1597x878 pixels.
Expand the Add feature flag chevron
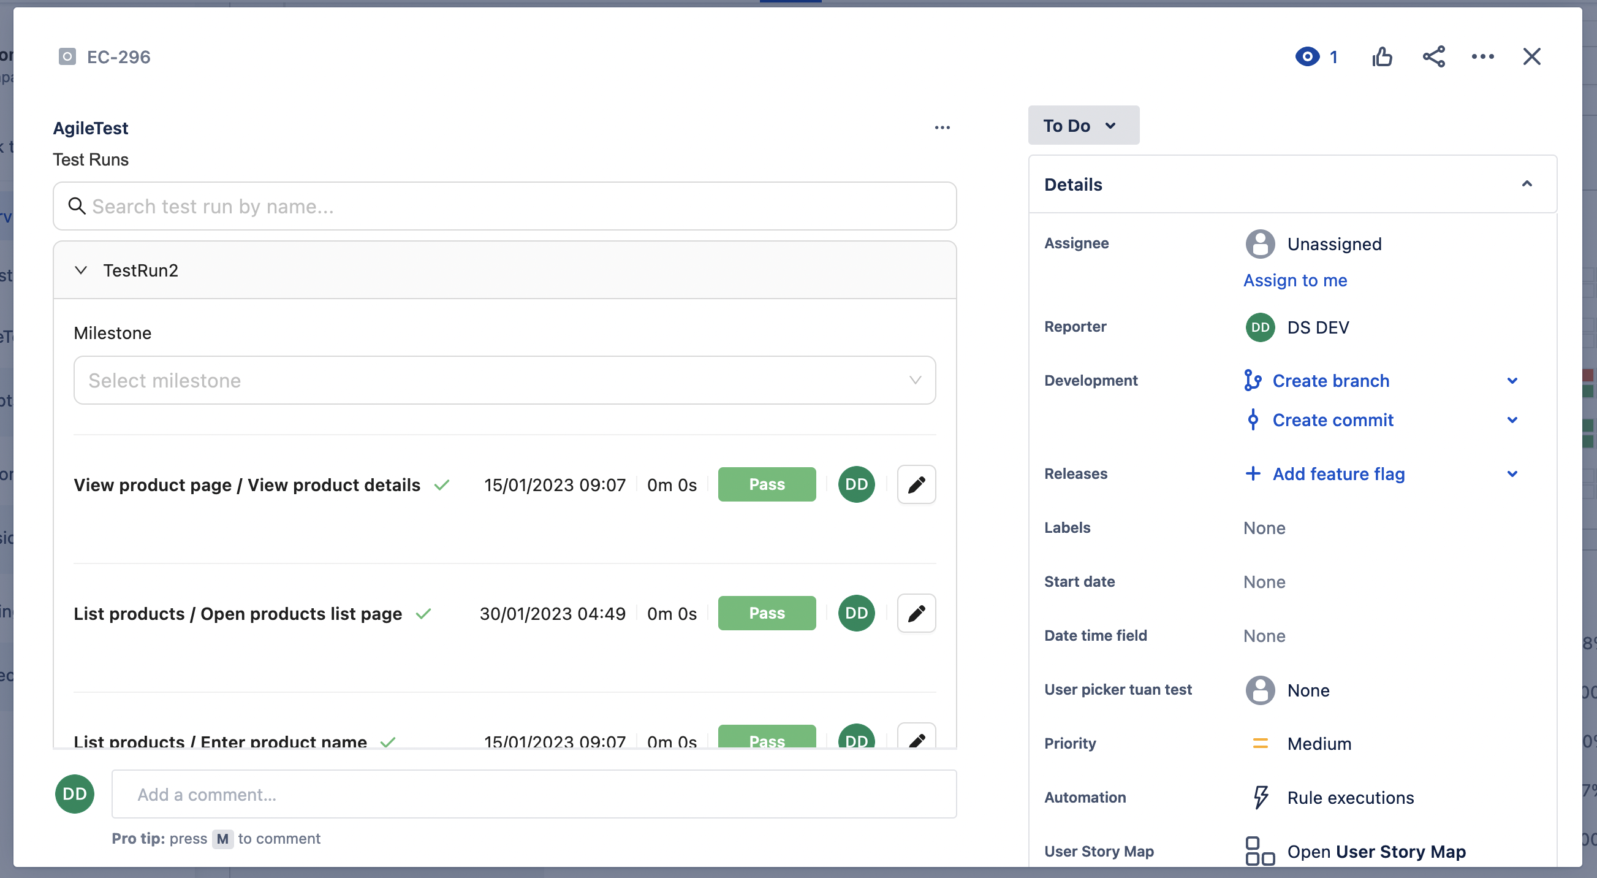[1512, 474]
